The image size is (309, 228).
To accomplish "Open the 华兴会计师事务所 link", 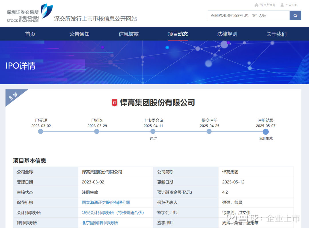I will tap(114, 213).
